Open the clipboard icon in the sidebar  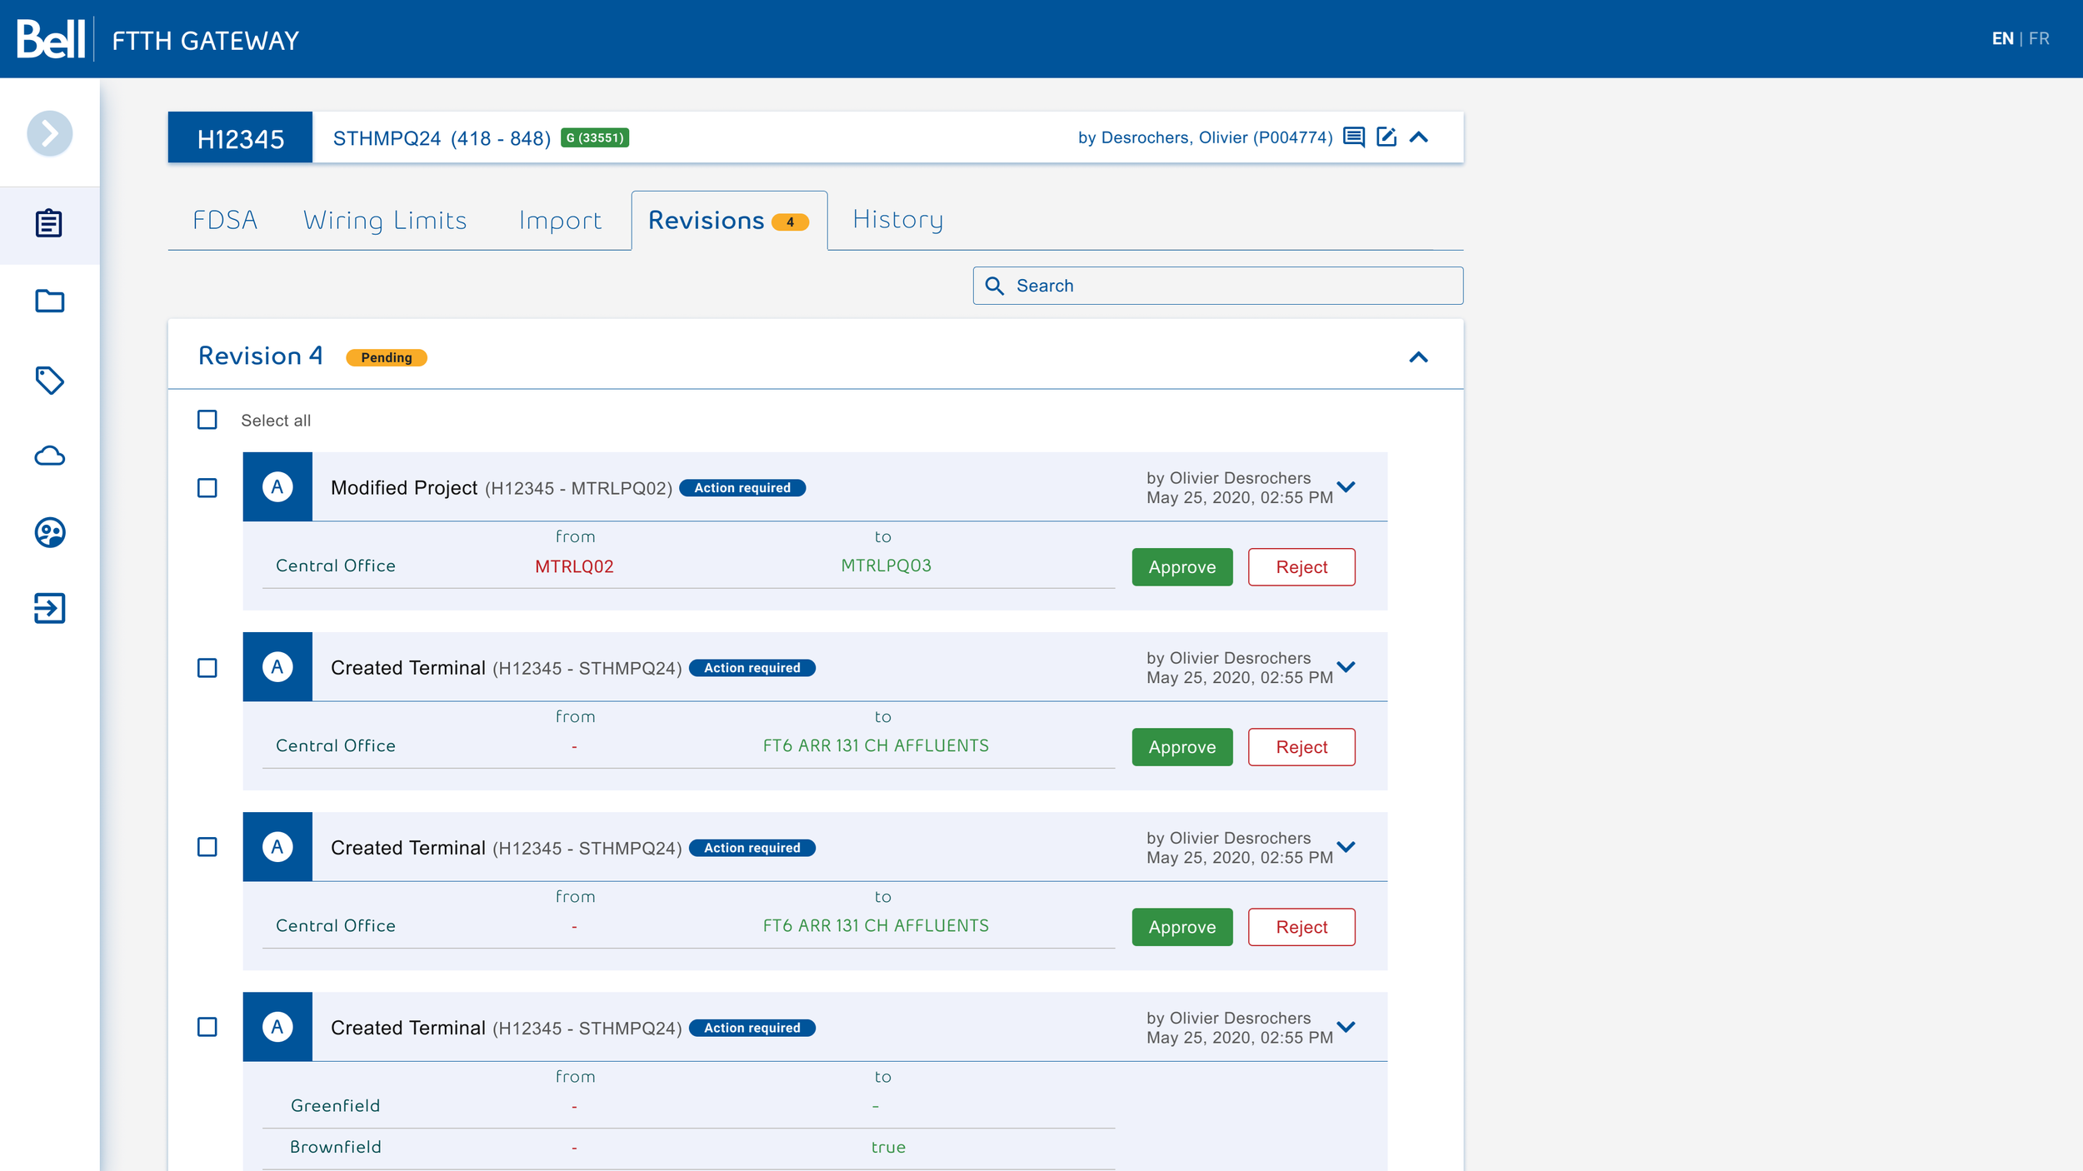point(49,223)
